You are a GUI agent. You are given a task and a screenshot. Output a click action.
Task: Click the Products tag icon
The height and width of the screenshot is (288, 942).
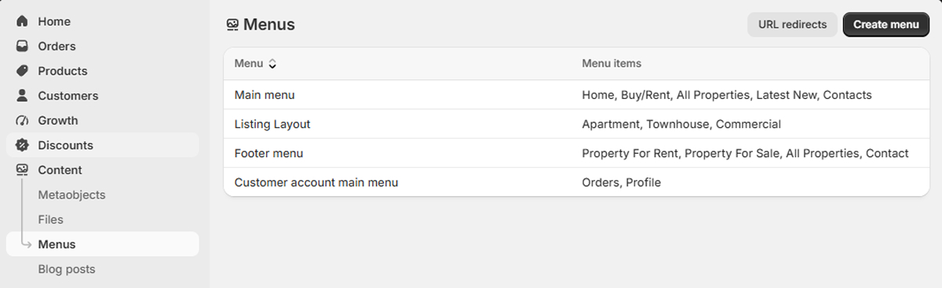[22, 71]
